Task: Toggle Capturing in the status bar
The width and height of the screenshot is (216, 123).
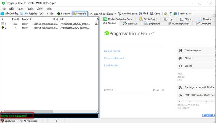Action: 8,121
